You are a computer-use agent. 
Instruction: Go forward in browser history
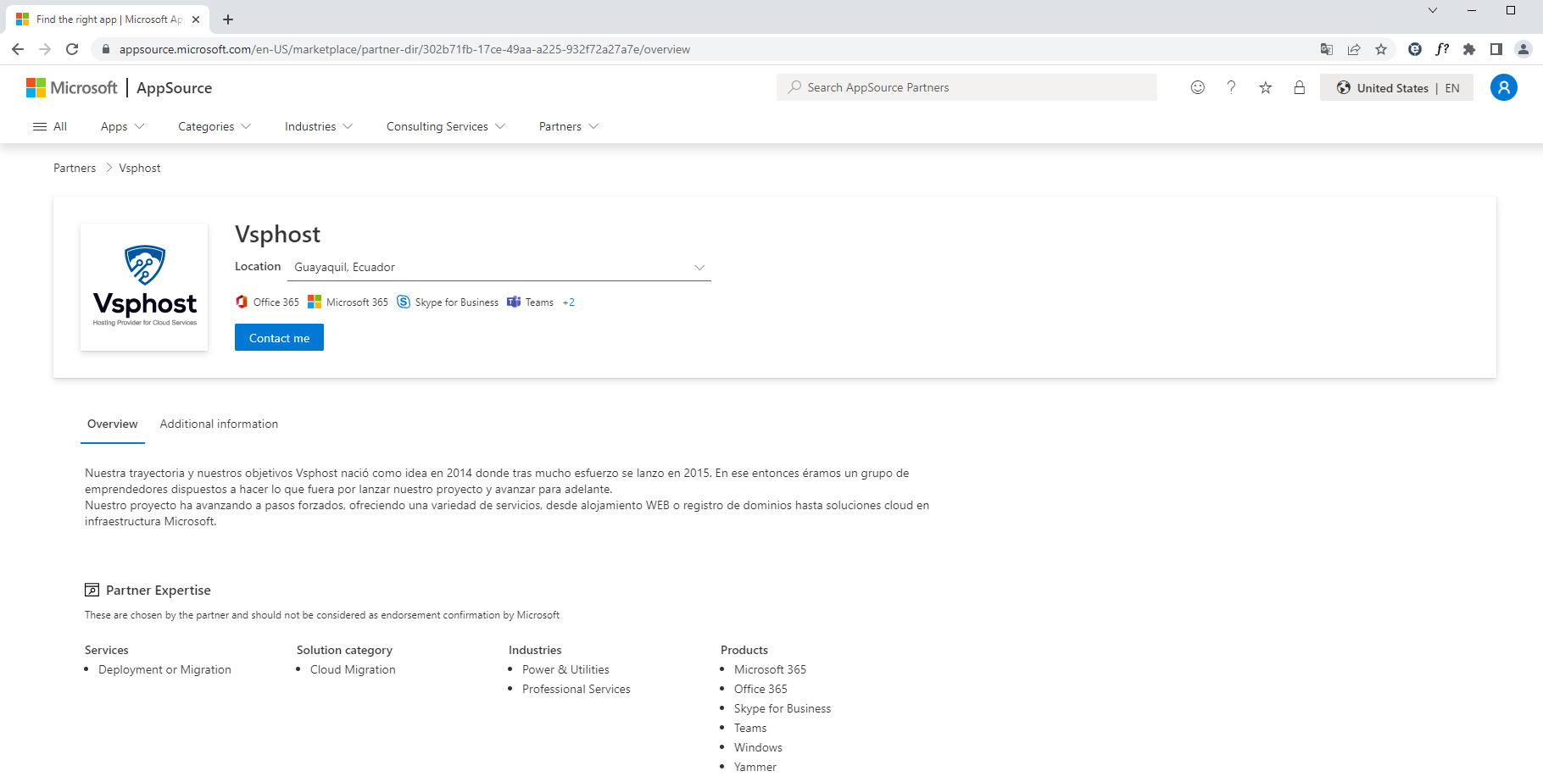(45, 49)
